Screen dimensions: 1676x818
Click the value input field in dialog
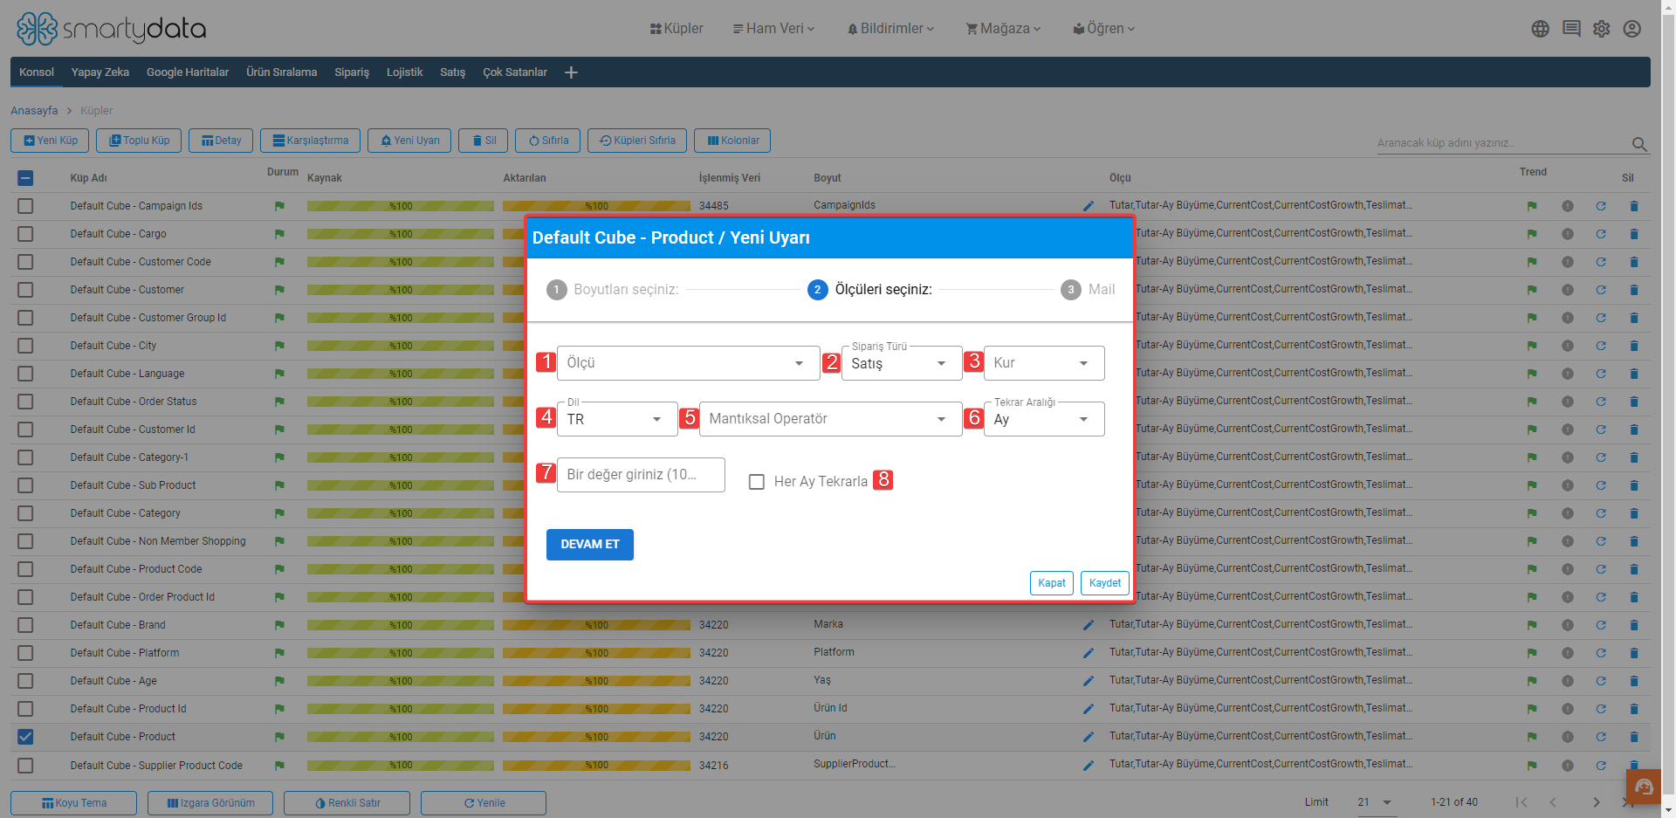click(x=641, y=475)
